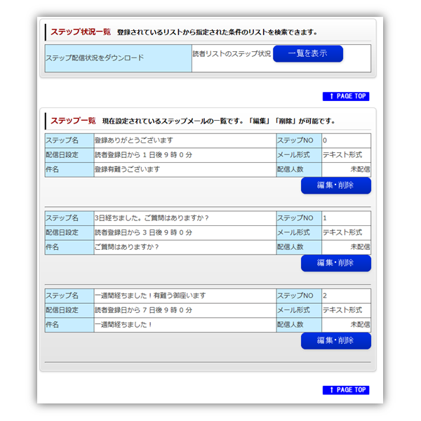Click テキスト形式 in the step 1 table
Image resolution: width=421 pixels, height=421 pixels.
342,232
